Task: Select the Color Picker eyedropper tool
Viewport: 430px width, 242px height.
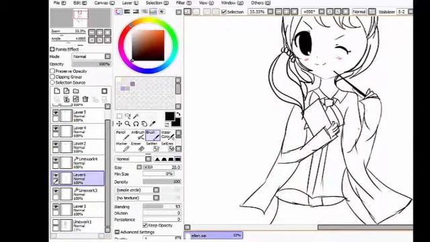Action: pos(153,124)
